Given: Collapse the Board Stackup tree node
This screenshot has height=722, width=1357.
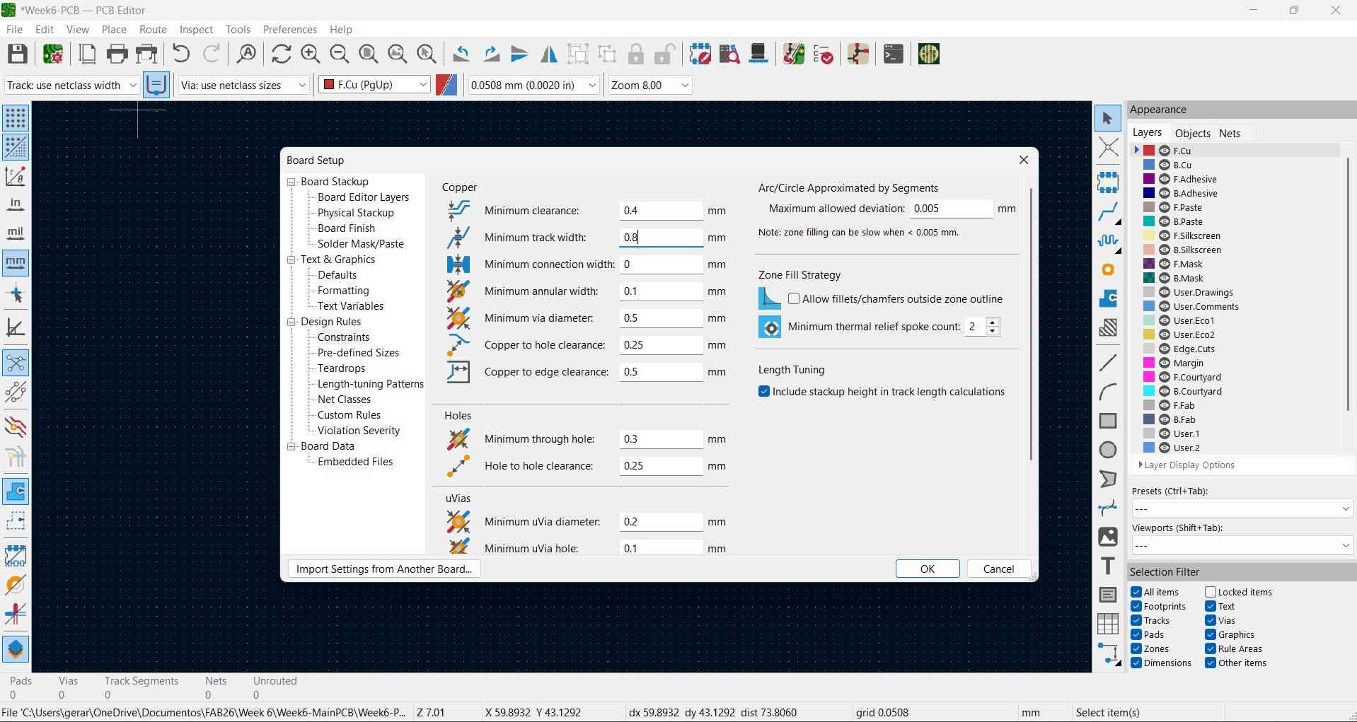Looking at the screenshot, I should 291,182.
